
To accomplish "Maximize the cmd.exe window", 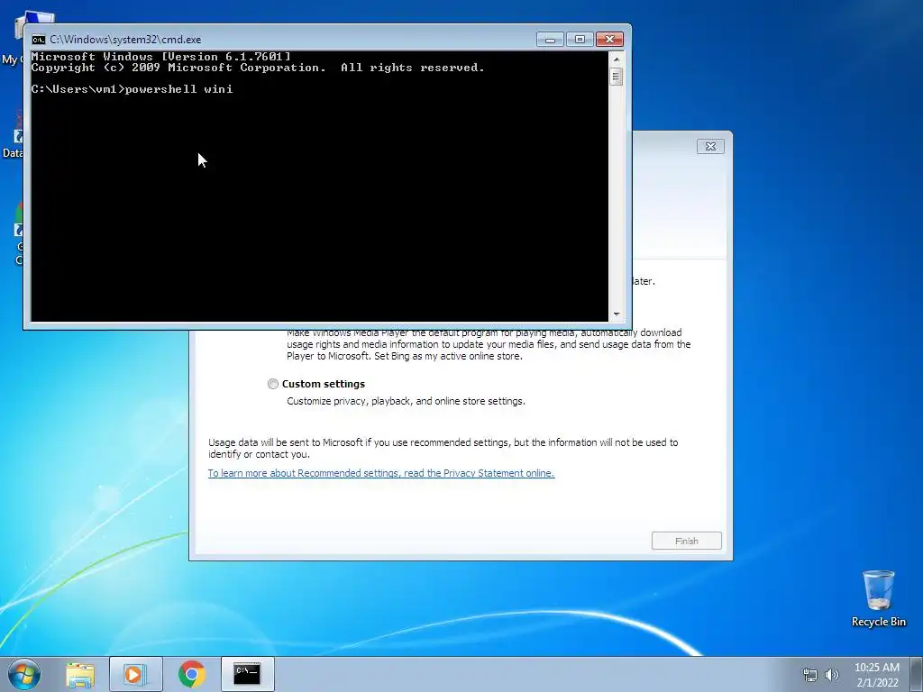I will coord(580,40).
